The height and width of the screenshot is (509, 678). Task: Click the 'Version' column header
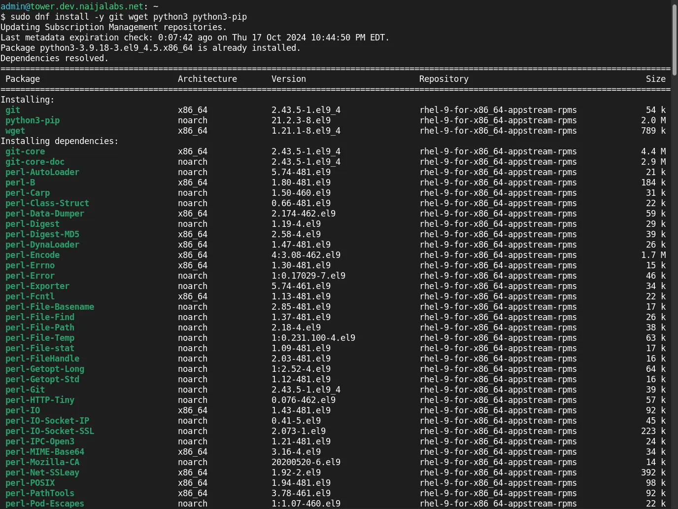pyautogui.click(x=289, y=79)
